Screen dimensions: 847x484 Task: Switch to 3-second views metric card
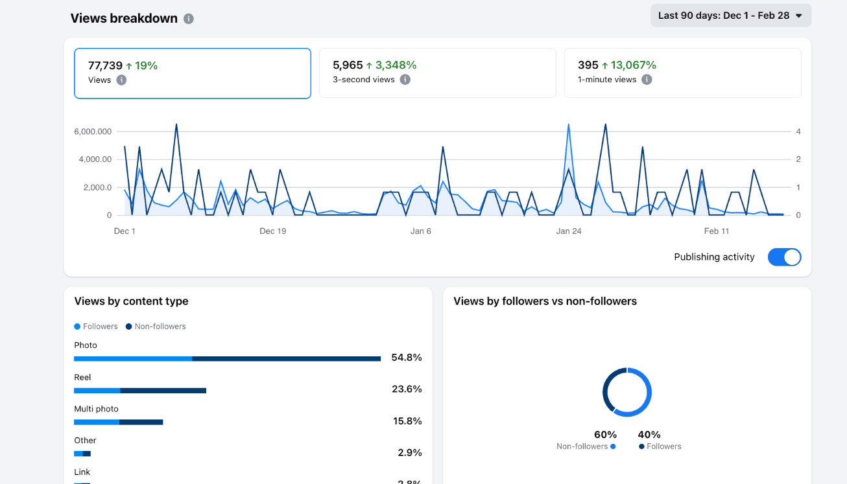click(437, 73)
